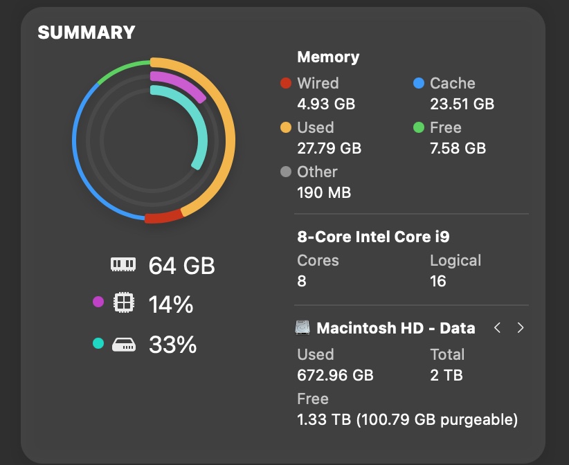Screen dimensions: 569x465
Task: Click the Macintosh HD - Data label
Action: (x=395, y=328)
